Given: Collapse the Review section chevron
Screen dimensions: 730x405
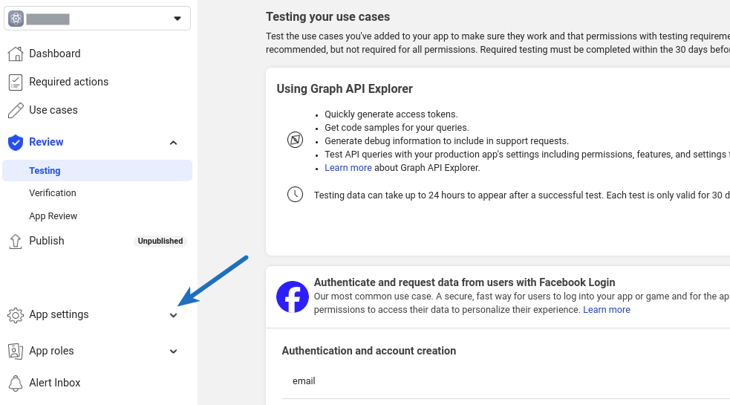Looking at the screenshot, I should coord(173,143).
